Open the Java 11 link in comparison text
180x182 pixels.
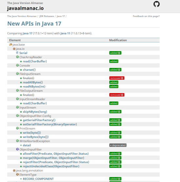point(65,33)
